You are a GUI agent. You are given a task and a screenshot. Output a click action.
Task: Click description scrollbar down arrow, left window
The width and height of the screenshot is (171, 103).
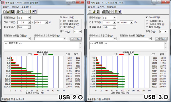pos(80,48)
